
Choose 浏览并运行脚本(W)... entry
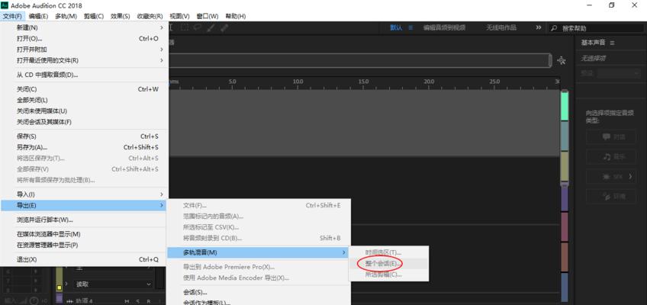click(x=83, y=220)
